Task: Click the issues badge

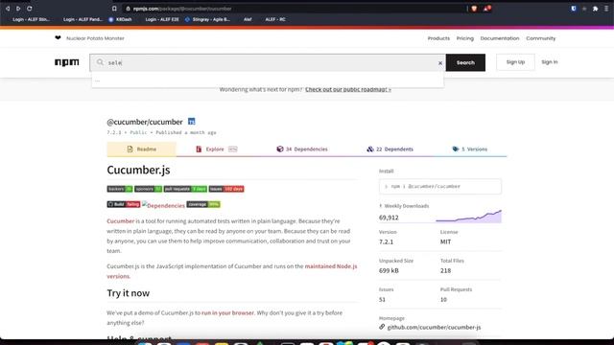Action: click(226, 189)
